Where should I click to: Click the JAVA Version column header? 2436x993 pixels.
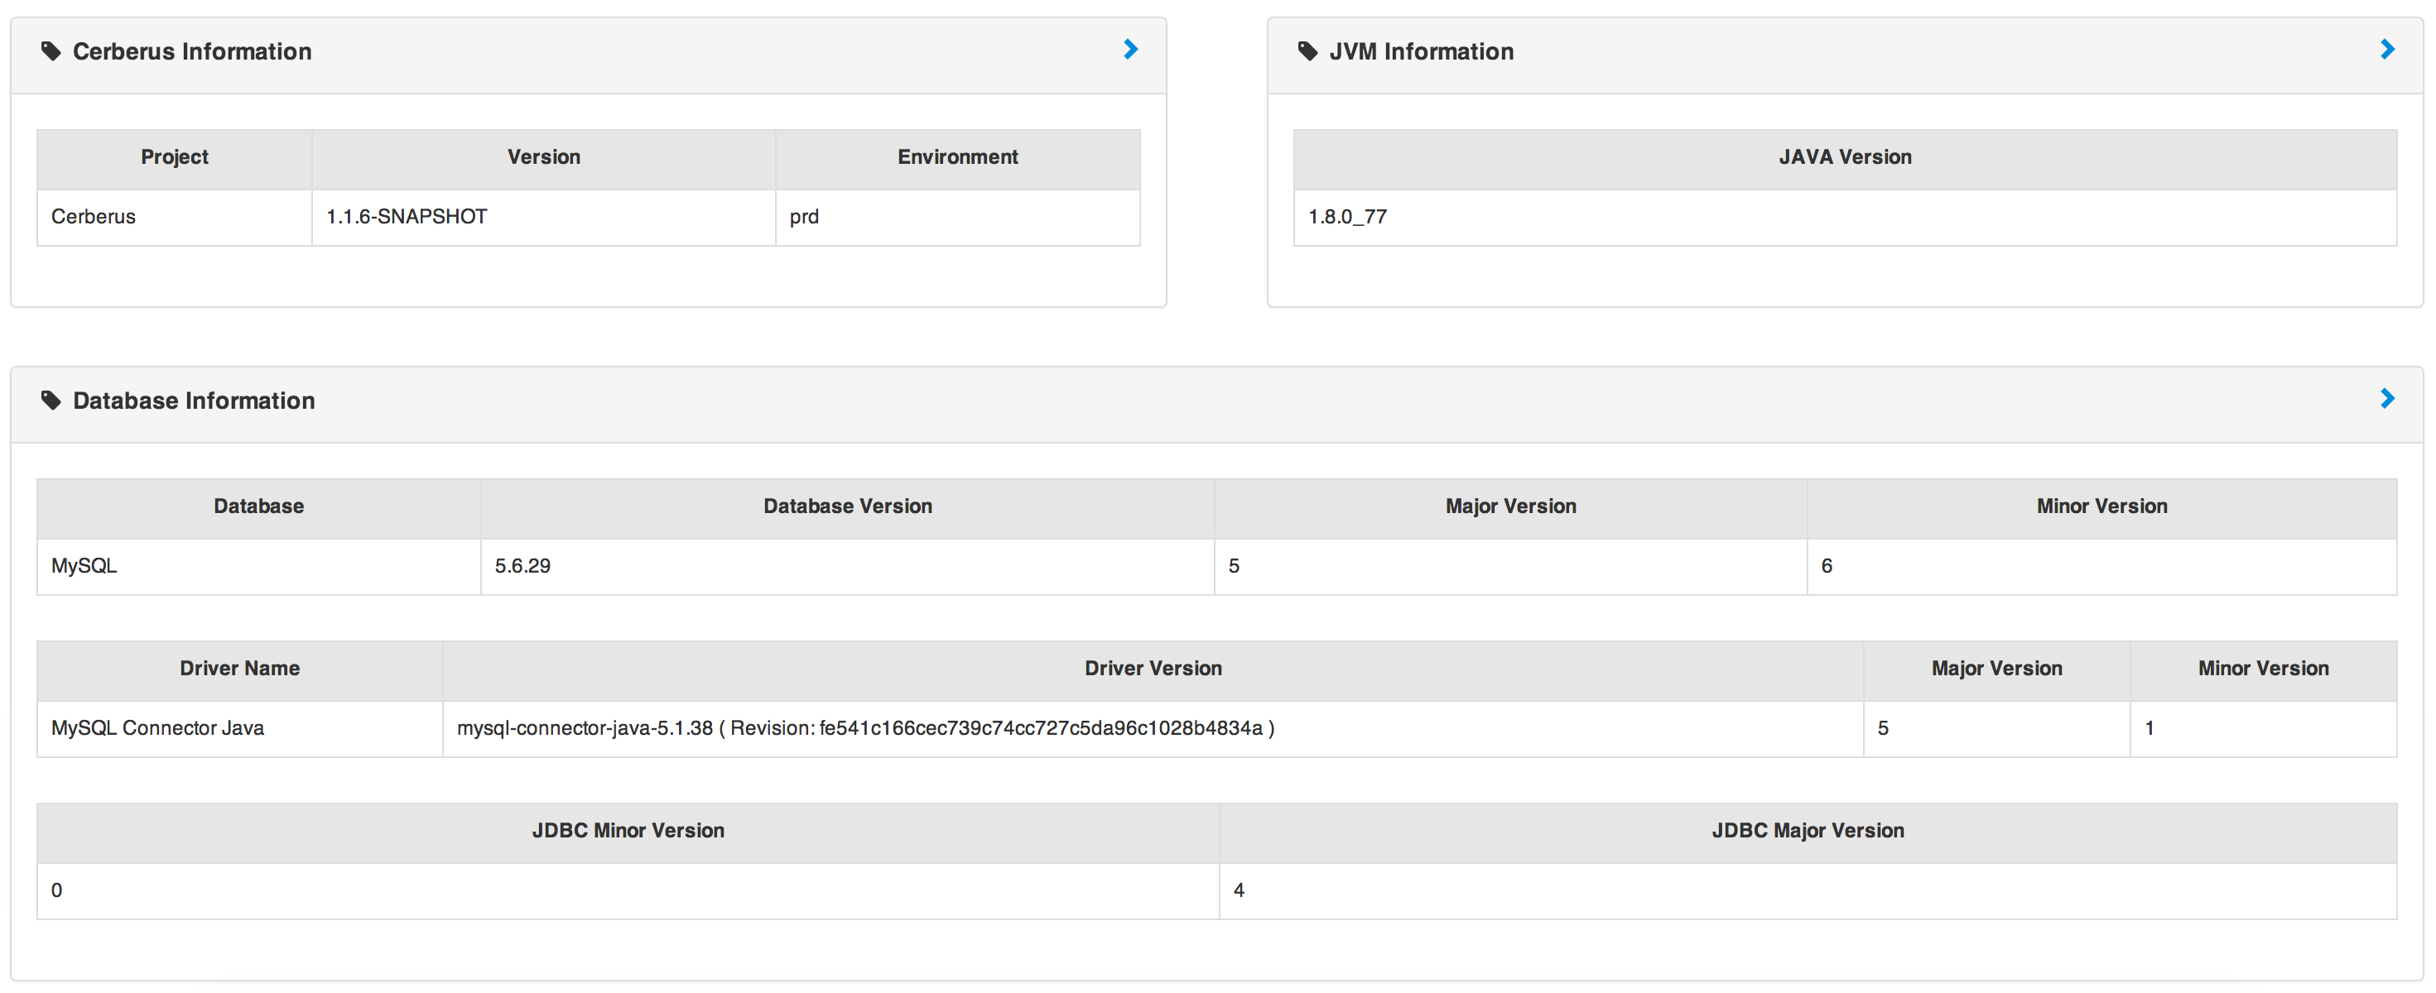[x=1845, y=158]
